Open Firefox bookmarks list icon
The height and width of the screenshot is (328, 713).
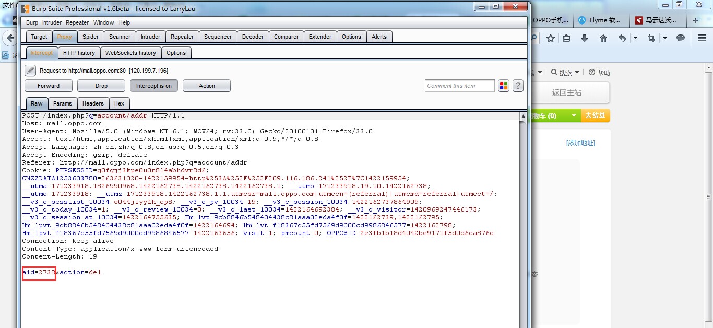click(566, 38)
